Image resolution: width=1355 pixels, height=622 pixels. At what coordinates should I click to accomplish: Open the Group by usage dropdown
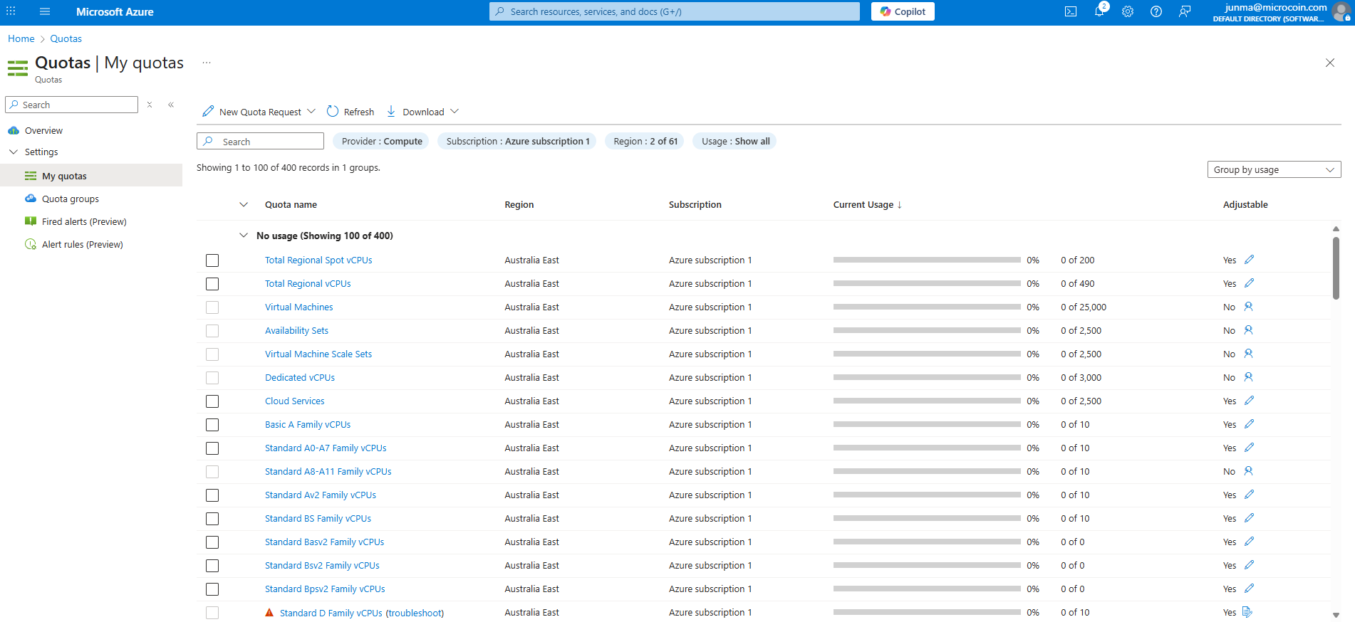pyautogui.click(x=1274, y=169)
